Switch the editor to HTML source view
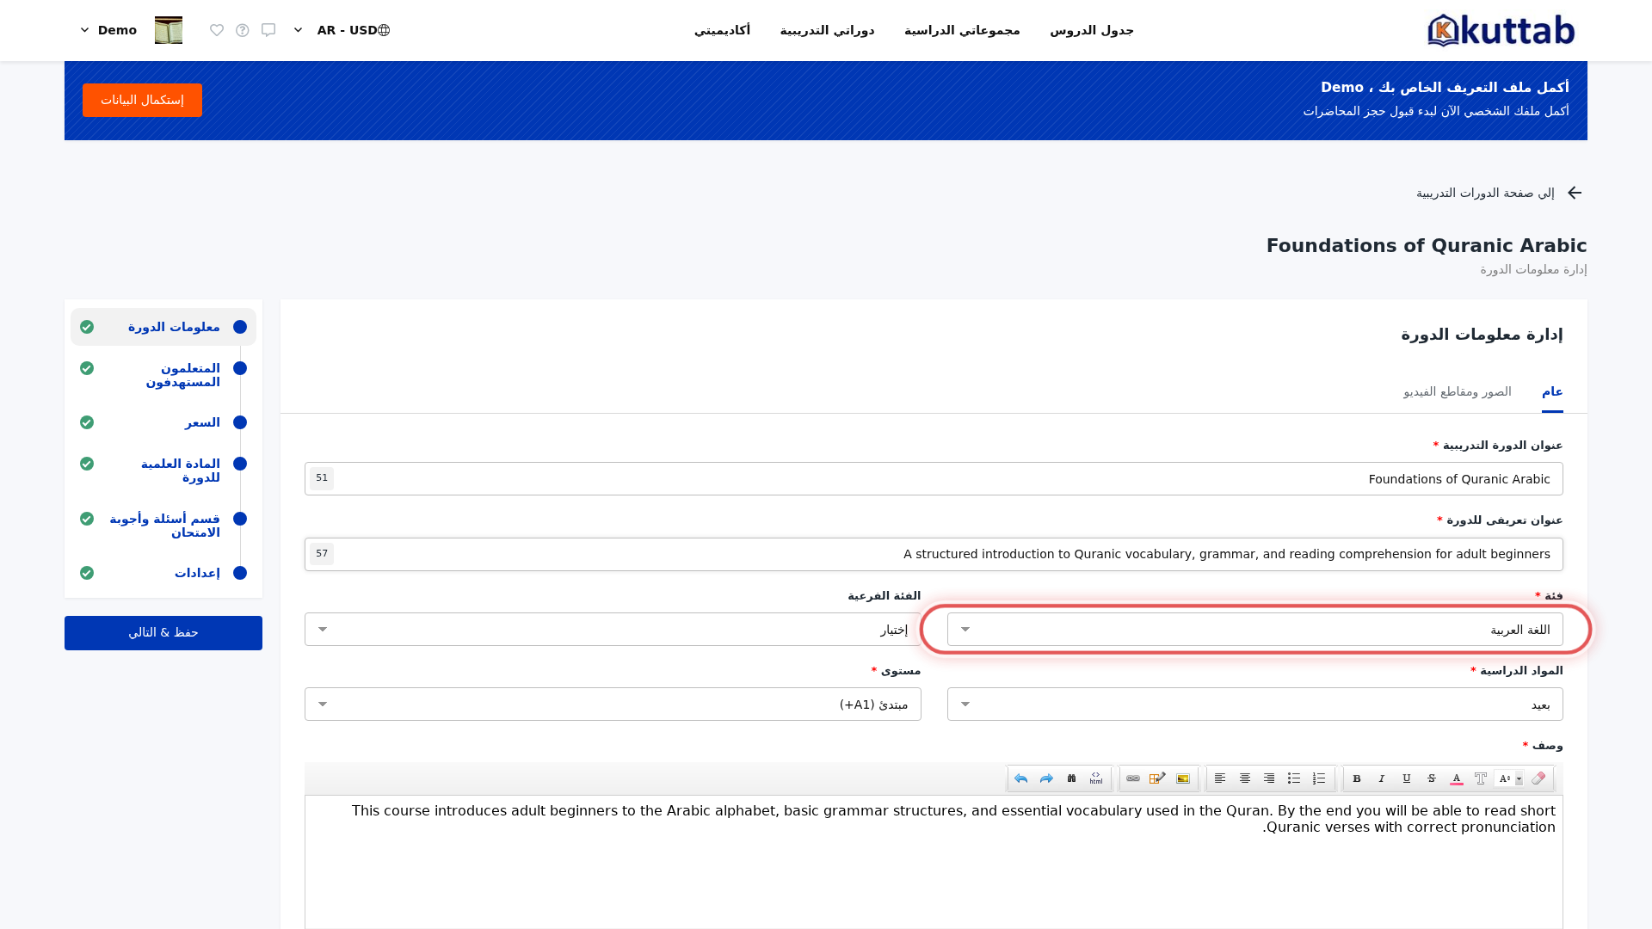 coord(1096,778)
